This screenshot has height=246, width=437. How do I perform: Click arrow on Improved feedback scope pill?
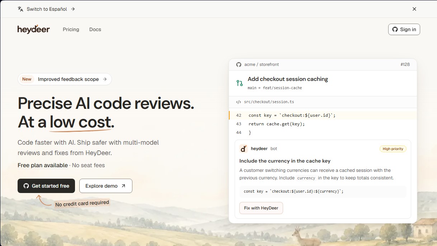coord(105,79)
